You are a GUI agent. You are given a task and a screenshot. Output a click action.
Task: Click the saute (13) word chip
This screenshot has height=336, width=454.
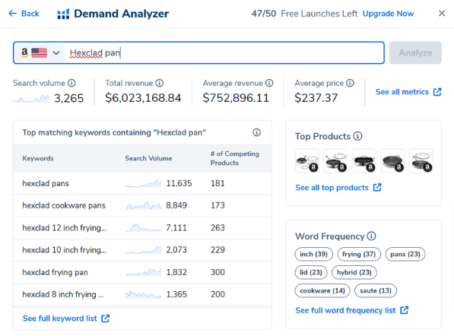(x=376, y=290)
